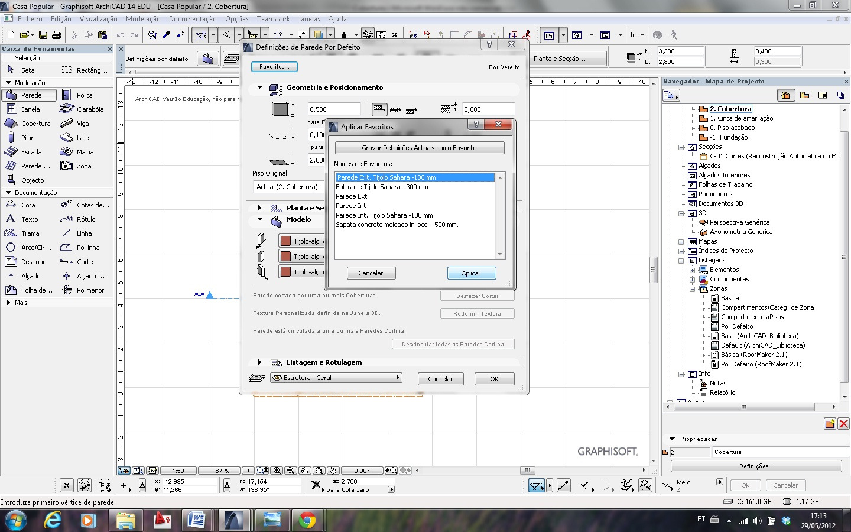Click second Tijolo-alç. material swatch

pyautogui.click(x=286, y=257)
